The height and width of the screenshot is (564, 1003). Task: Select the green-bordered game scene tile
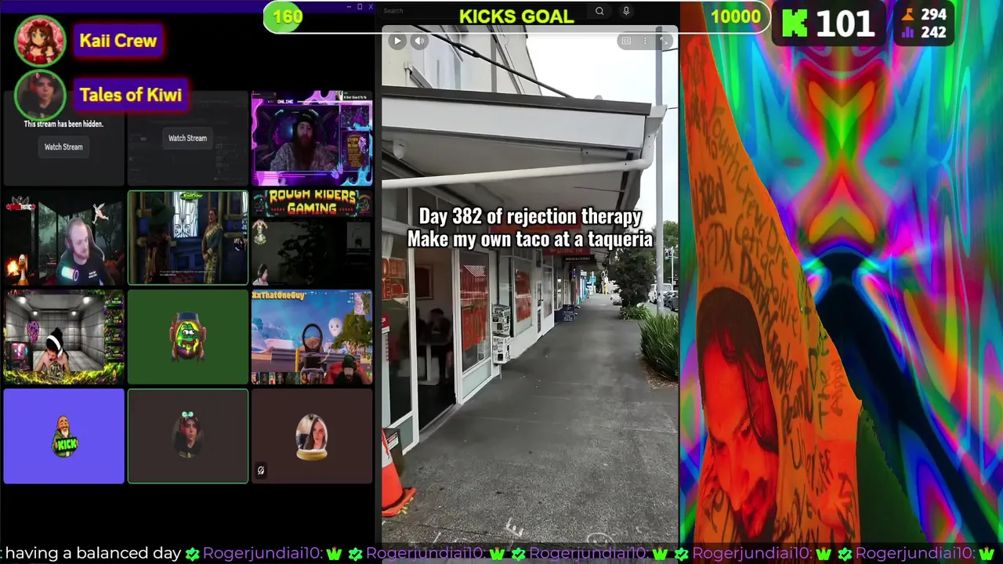point(188,237)
